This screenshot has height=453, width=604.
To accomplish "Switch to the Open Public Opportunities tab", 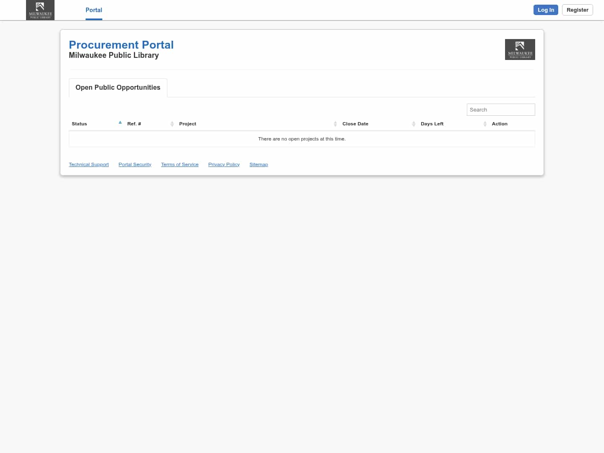I will [x=118, y=88].
